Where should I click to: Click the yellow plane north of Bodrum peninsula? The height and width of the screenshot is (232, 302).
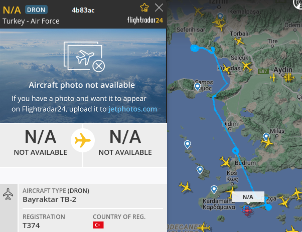225,161
